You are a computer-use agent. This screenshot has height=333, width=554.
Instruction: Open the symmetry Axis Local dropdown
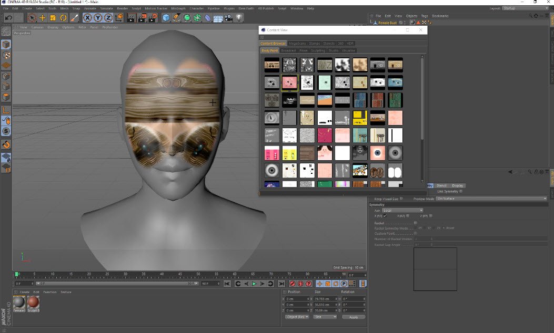tap(402, 210)
